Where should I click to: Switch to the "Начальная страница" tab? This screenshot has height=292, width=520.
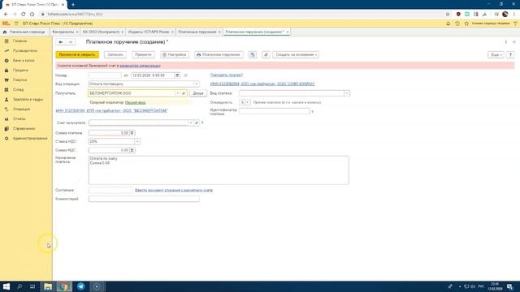(x=24, y=32)
